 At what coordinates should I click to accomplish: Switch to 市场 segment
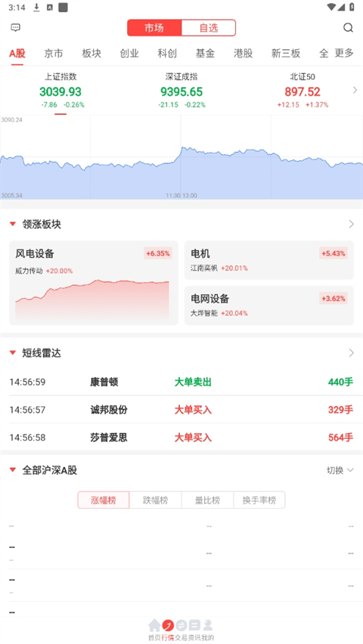(154, 28)
